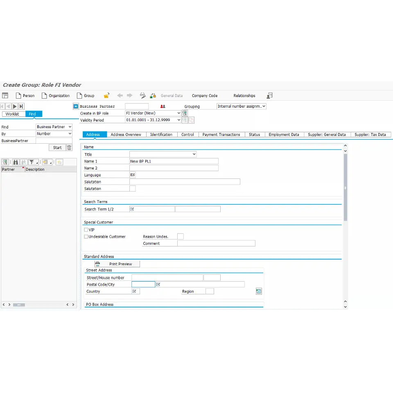The height and width of the screenshot is (393, 393).
Task: Apply filter funnel in result list
Action: (x=32, y=162)
